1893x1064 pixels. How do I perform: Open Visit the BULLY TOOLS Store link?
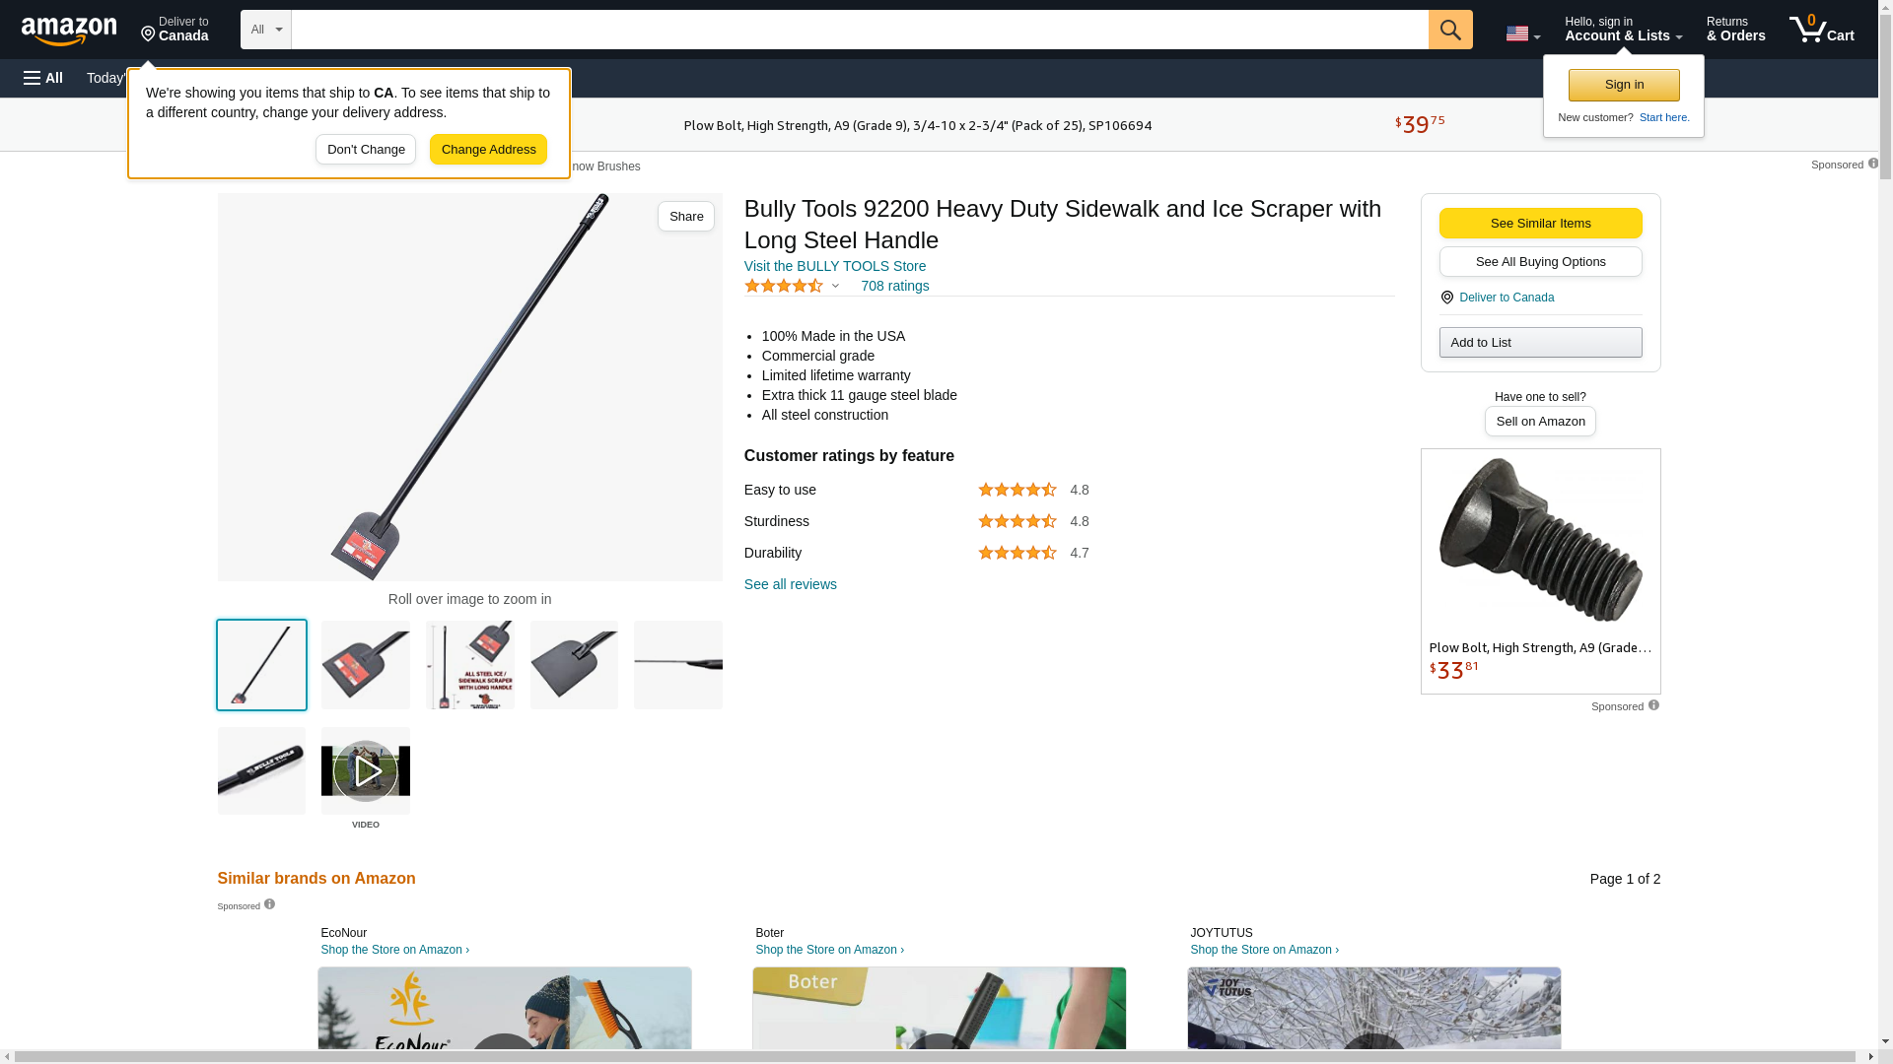[835, 266]
